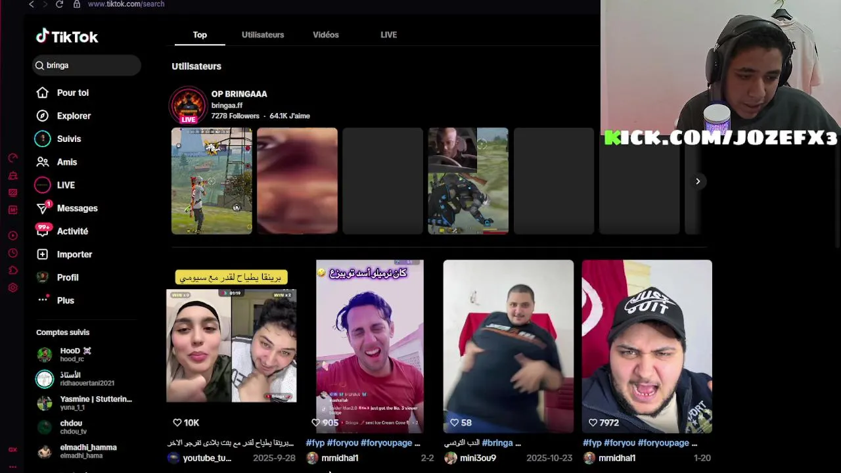This screenshot has height=473, width=841.
Task: Like the video with 905 hearts
Action: click(315, 422)
